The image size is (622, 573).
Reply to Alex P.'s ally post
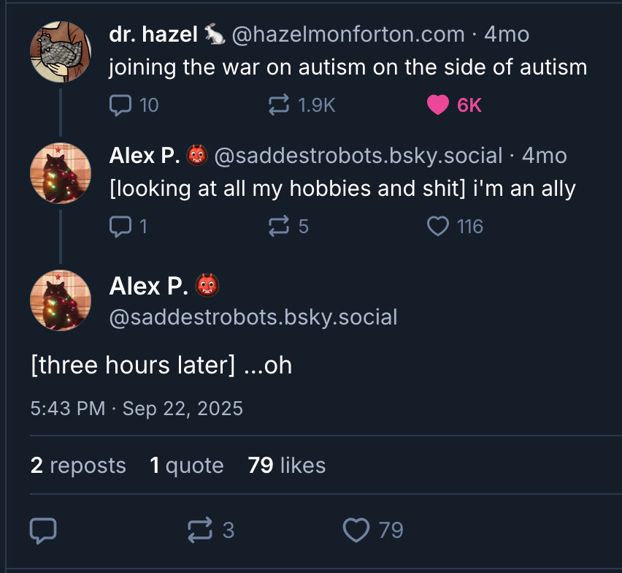120,227
